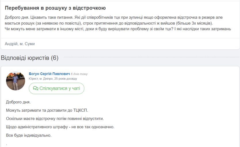The height and width of the screenshot is (147, 240).
Task: Click the words I які наслідки таких затримань
Action: pos(203,29)
